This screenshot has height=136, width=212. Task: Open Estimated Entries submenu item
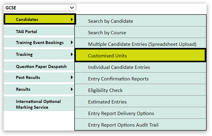107,102
